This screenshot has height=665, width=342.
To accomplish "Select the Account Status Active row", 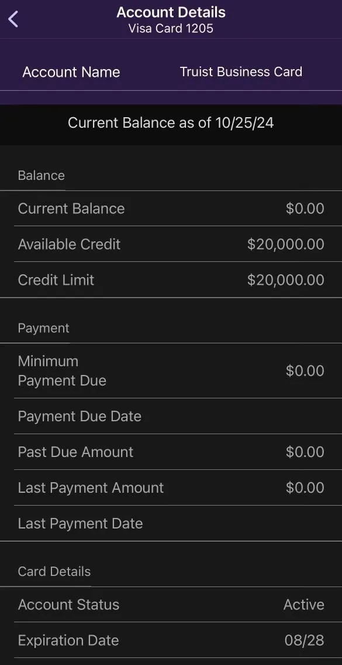I will coord(171,604).
